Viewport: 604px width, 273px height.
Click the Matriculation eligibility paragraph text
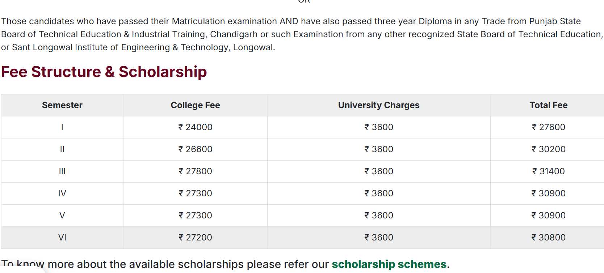[290, 34]
